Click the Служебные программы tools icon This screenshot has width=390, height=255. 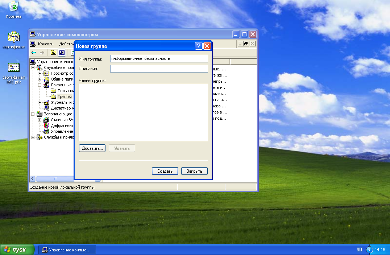[40, 67]
